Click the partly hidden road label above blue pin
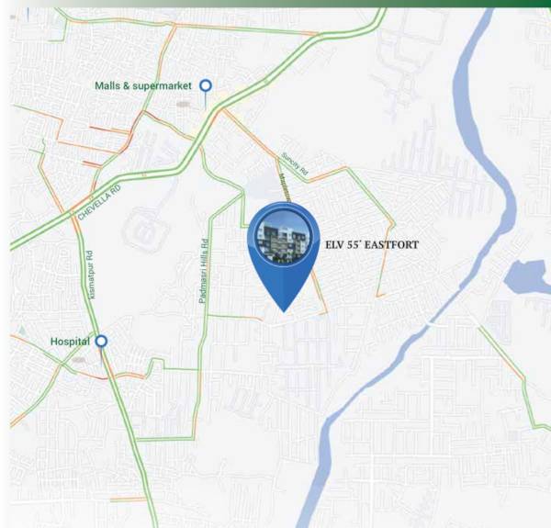 pos(286,187)
